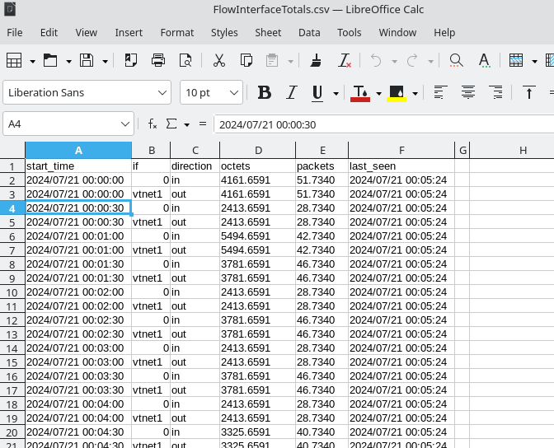This screenshot has height=448, width=554.
Task: Open the Name Box A4 dropdown
Action: [x=124, y=124]
